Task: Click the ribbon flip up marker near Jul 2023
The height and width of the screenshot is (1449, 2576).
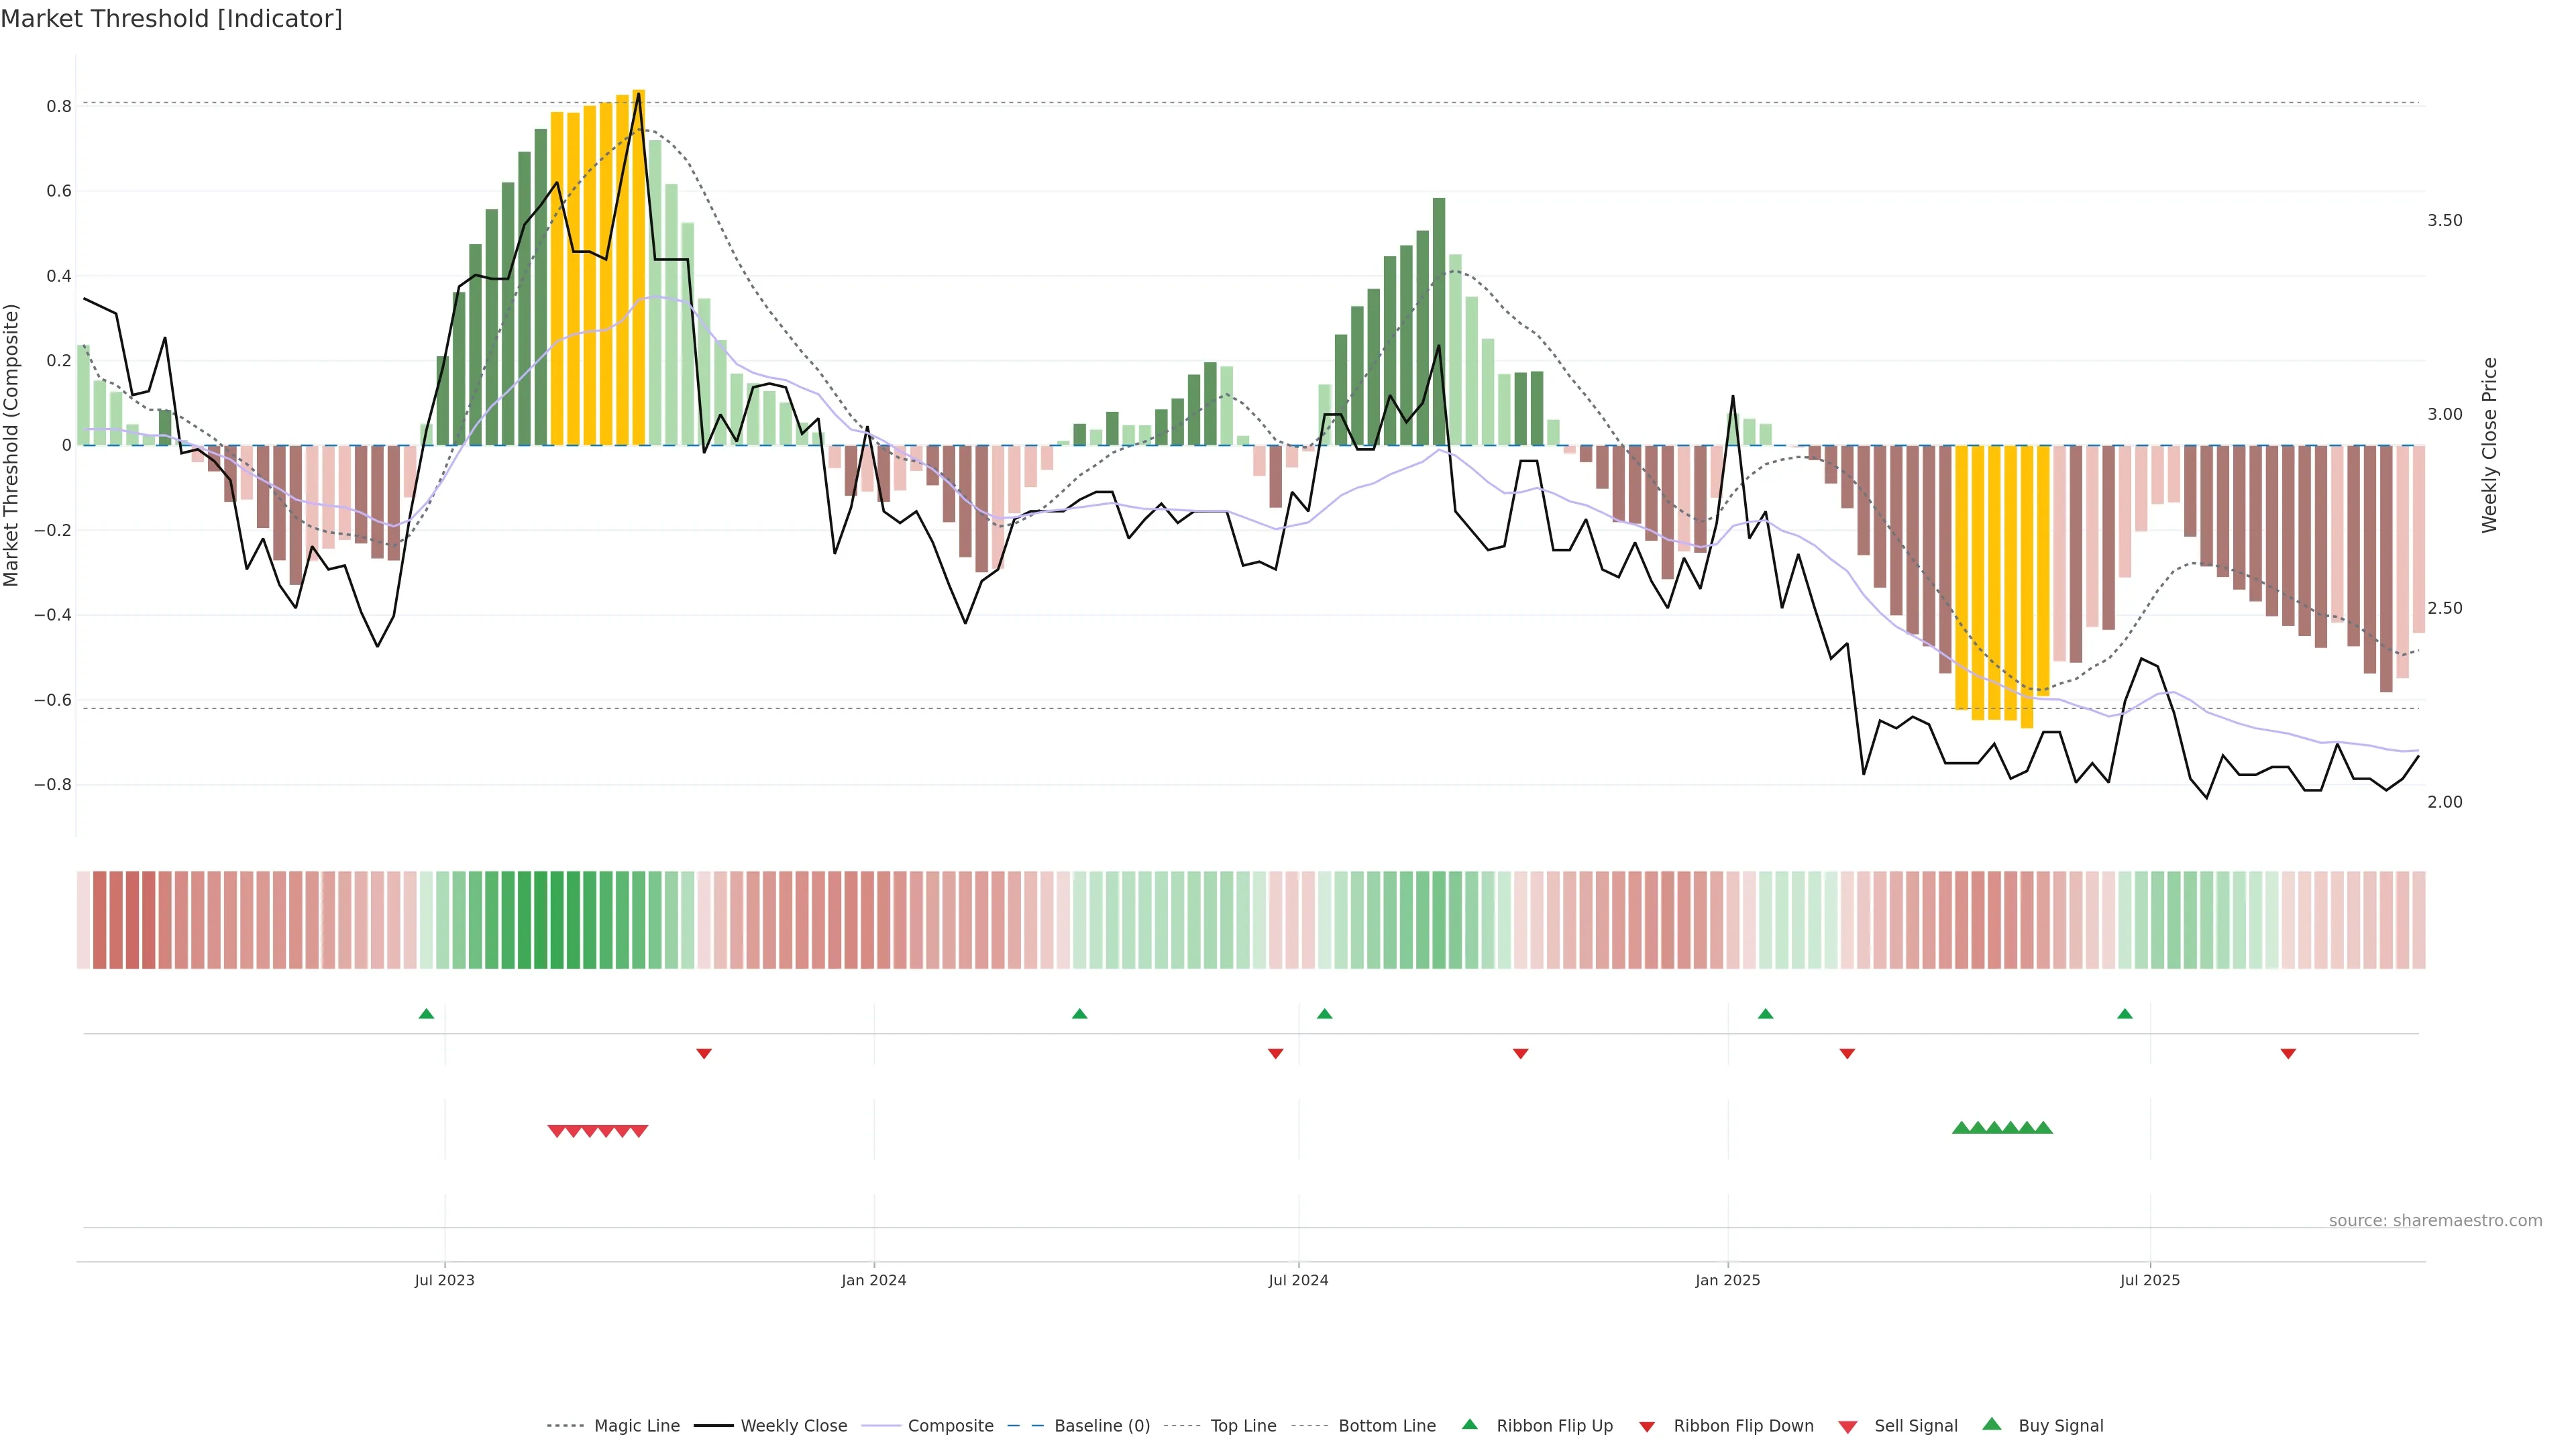Action: 426,1014
